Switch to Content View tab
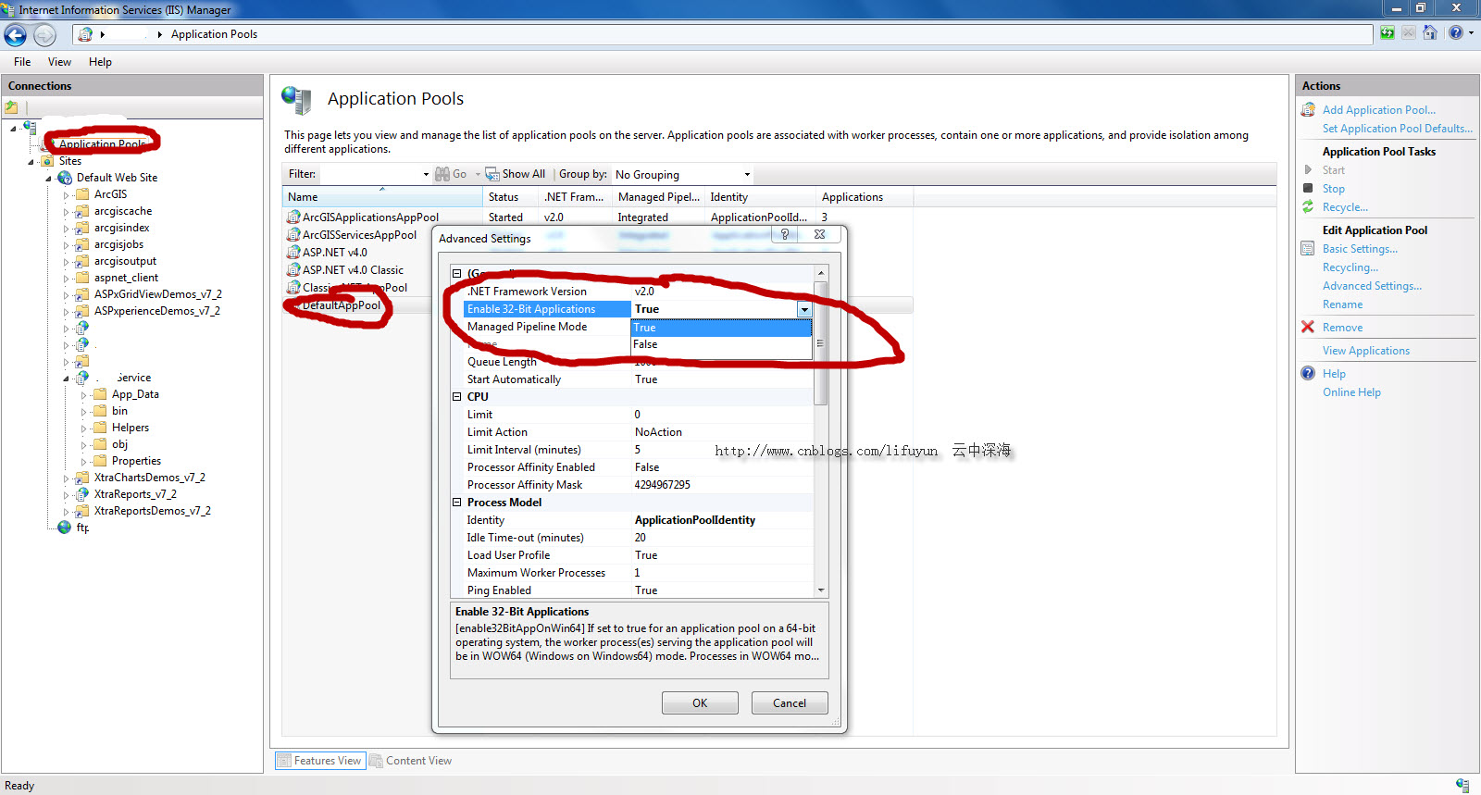The image size is (1481, 795). [x=411, y=761]
